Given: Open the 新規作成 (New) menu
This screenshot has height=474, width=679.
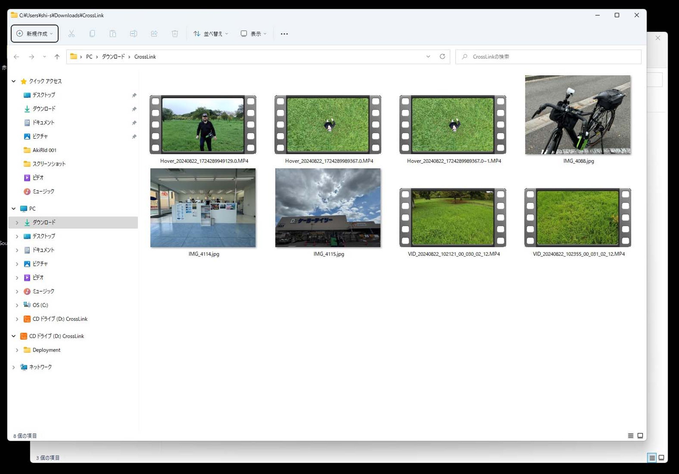Looking at the screenshot, I should [34, 34].
